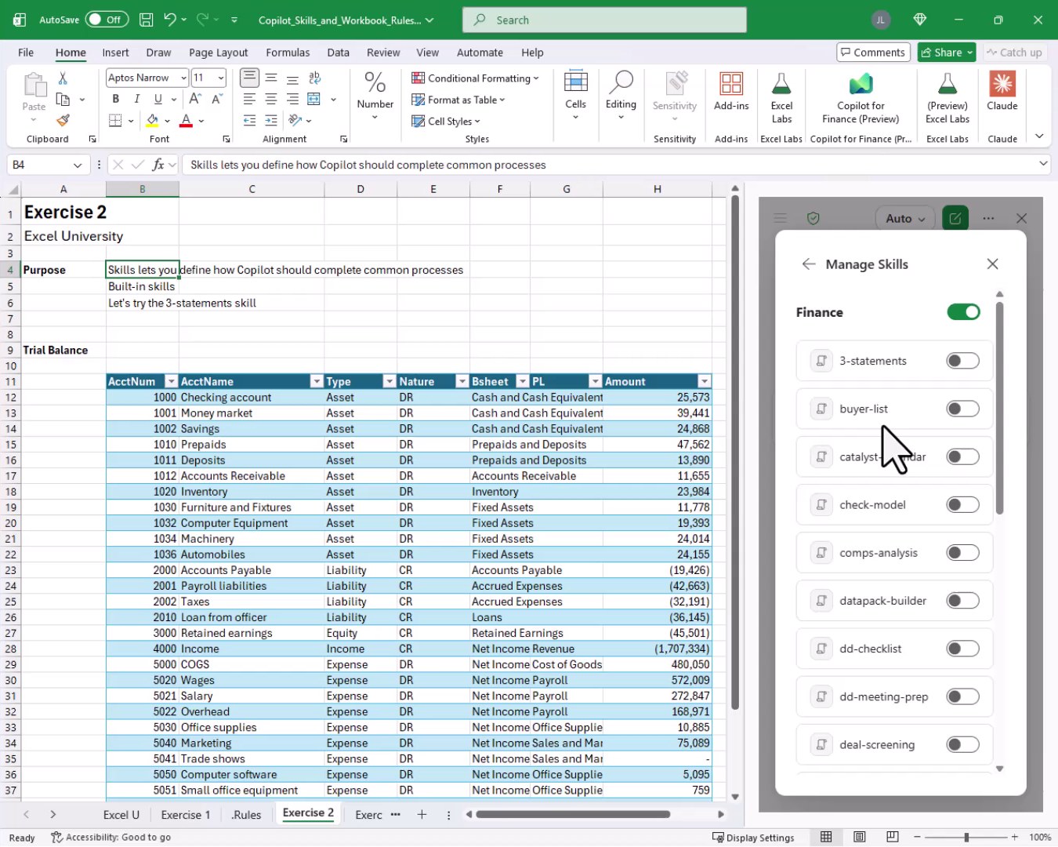Screen dimensions: 1058x847
Task: Switch to the Page Layout tab
Action: click(x=218, y=53)
